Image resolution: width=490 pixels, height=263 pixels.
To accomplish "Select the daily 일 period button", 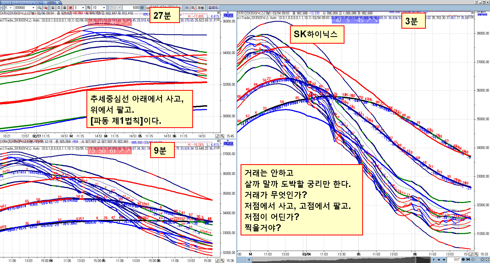I will tap(53, 7).
